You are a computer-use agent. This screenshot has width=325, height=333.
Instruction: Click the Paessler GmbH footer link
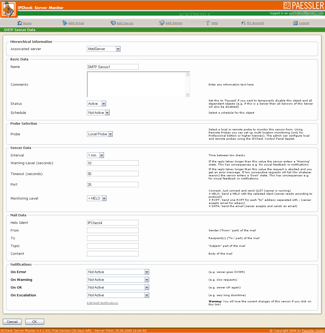point(313,331)
